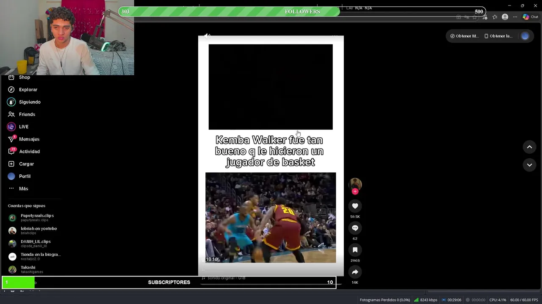
Task: Go to the previous video arrow
Action: (529, 147)
